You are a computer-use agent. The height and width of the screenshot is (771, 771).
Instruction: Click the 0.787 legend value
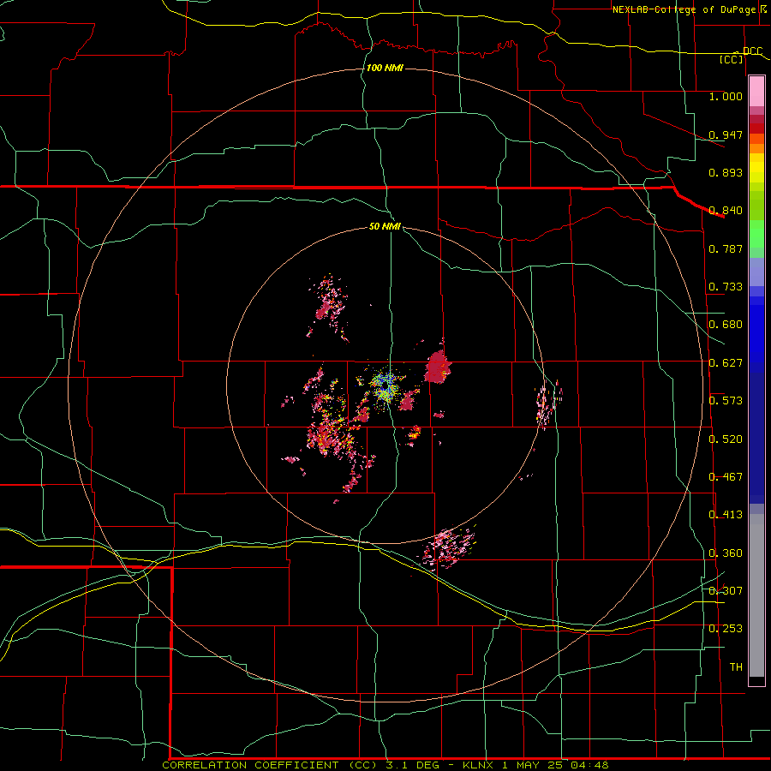[726, 248]
